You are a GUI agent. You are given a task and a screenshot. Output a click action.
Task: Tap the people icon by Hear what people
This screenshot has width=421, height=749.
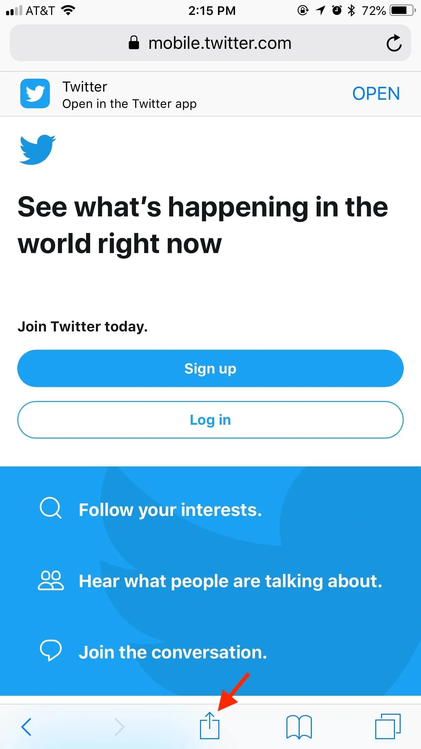[x=51, y=580]
